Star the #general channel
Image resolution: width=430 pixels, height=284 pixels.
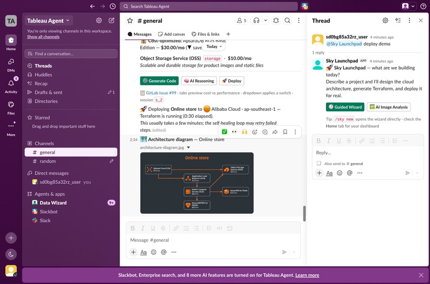pos(130,21)
